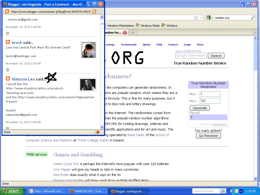The image size is (260, 195).
Task: Open Windows Media bookmark
Action: (148, 26)
